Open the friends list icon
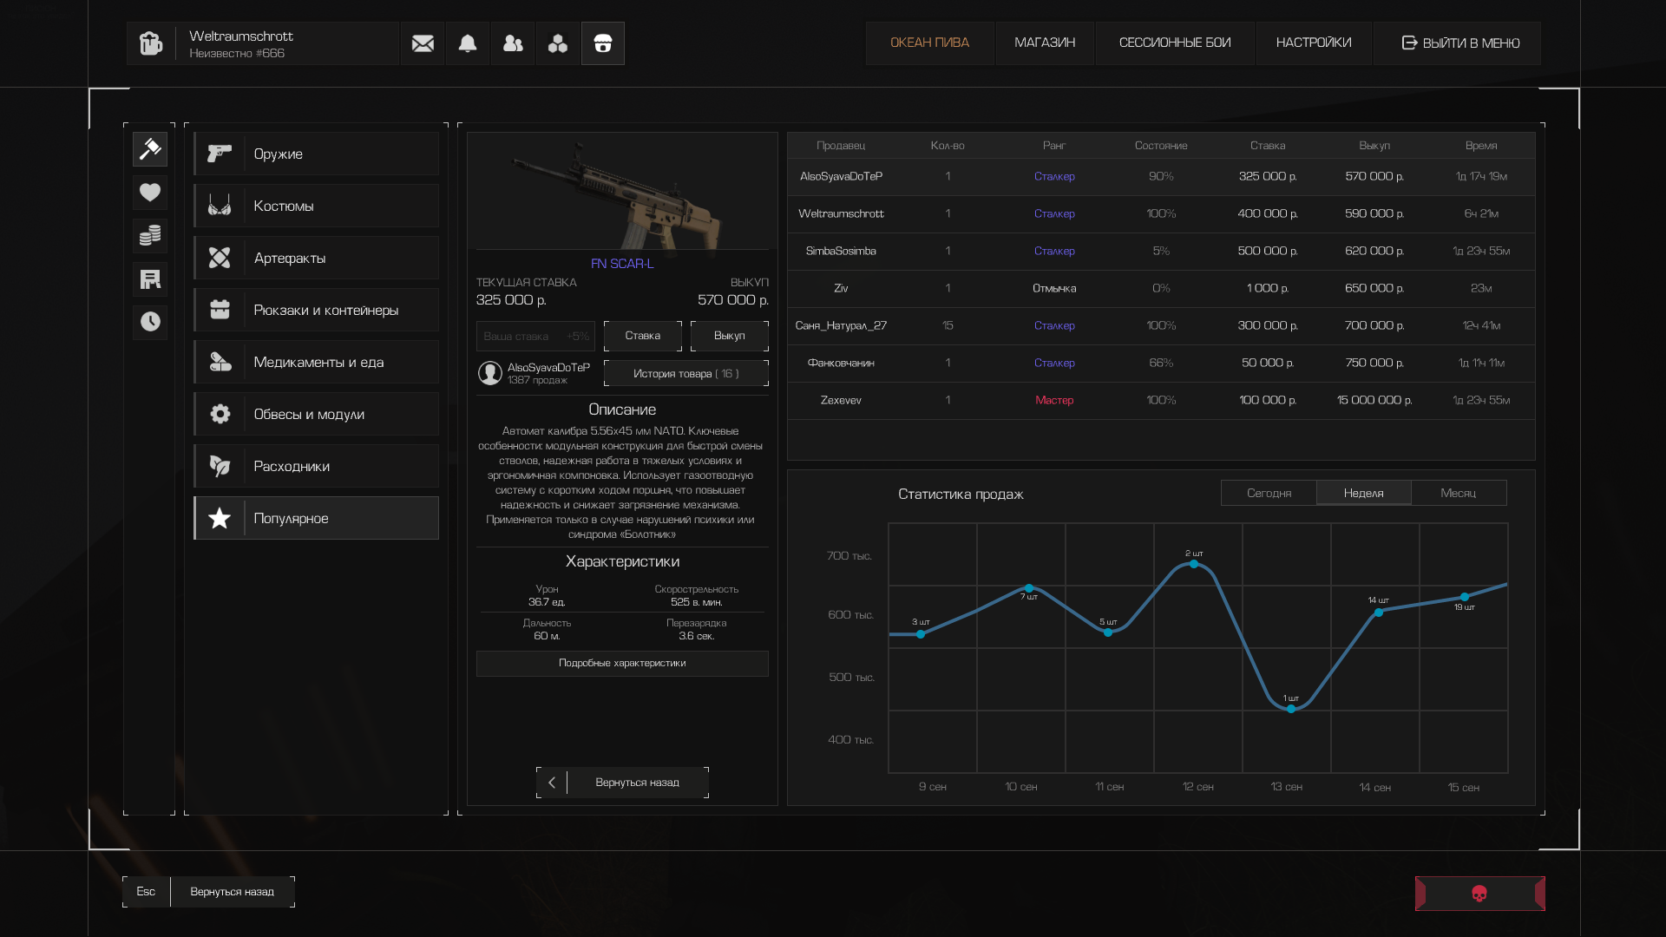 513,43
